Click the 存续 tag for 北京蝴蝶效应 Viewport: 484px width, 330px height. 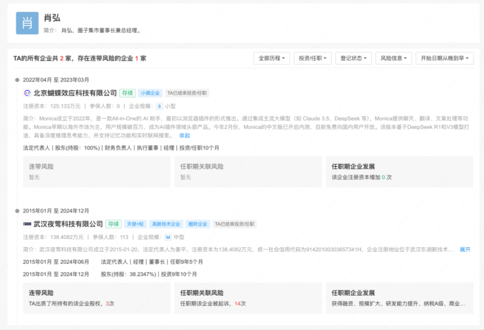pyautogui.click(x=127, y=93)
